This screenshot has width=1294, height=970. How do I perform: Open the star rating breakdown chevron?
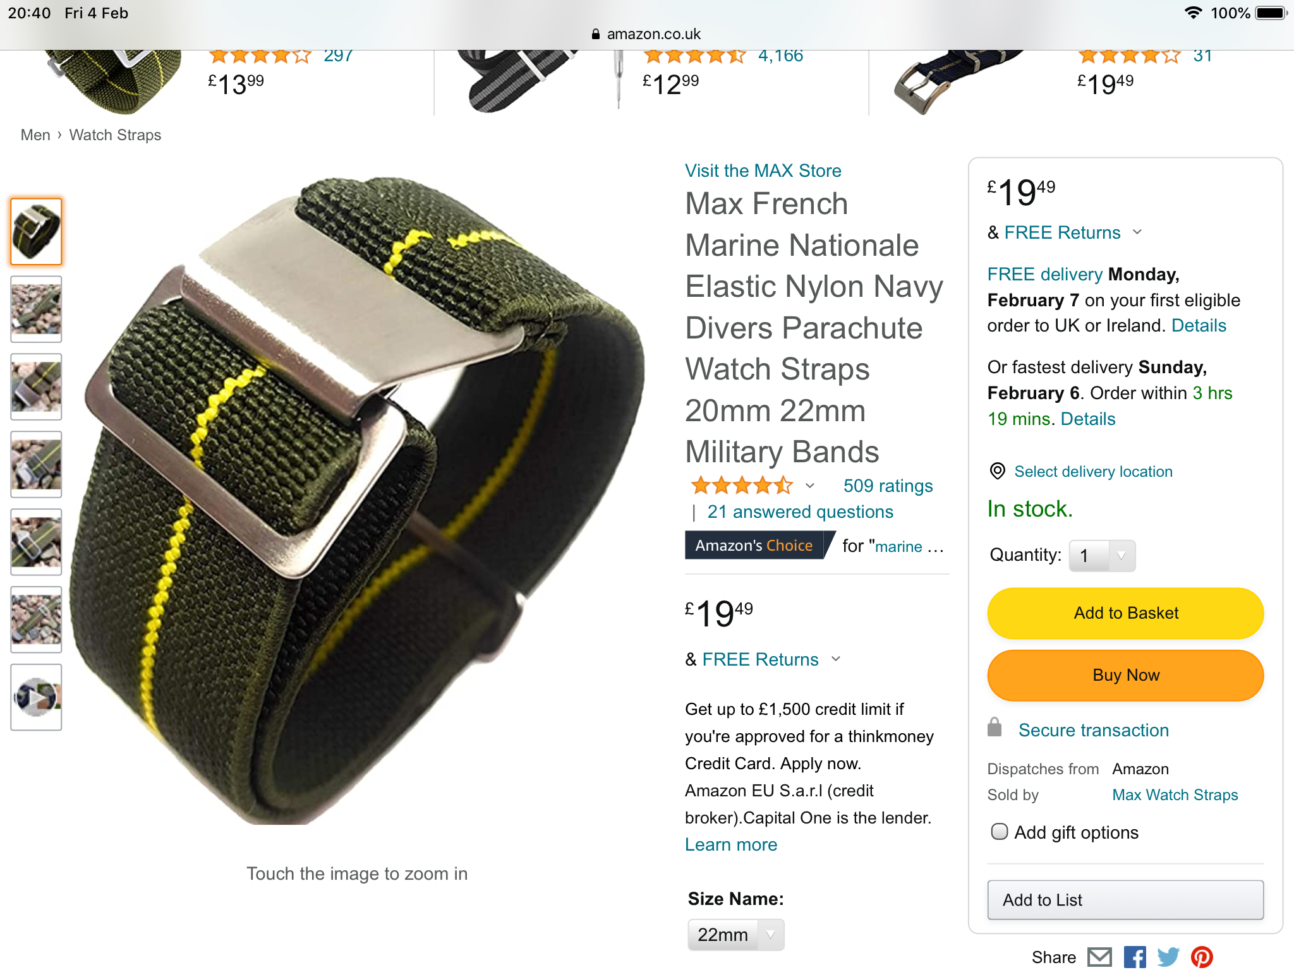point(810,486)
